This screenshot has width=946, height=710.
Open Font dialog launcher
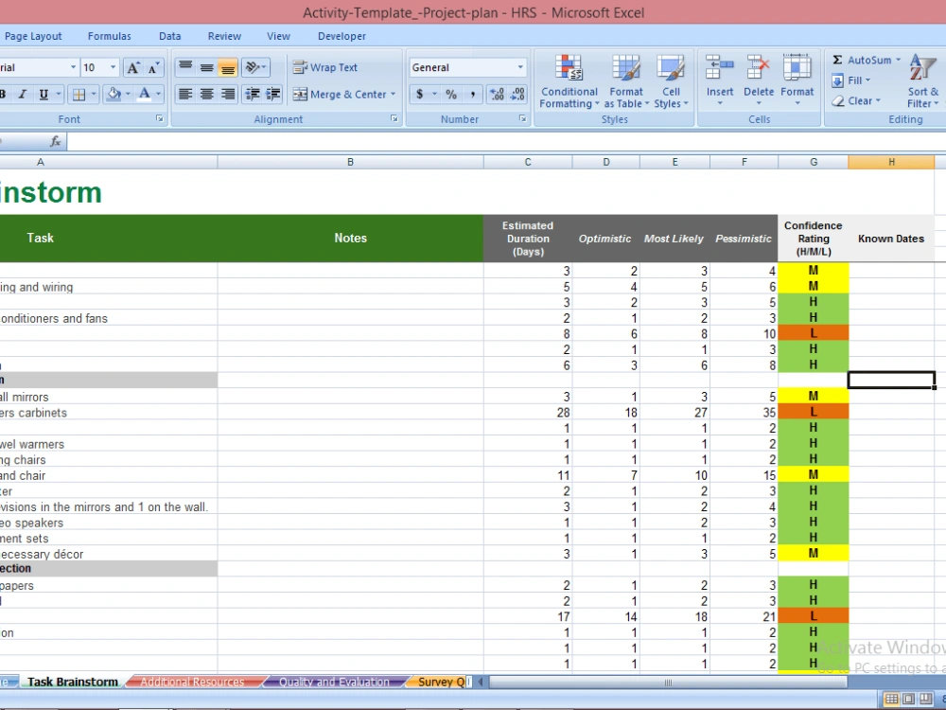160,119
